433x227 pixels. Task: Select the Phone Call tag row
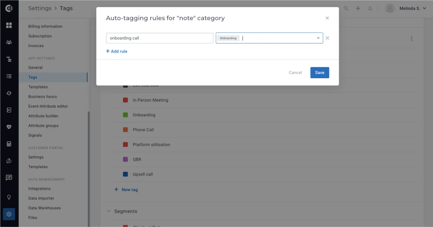tap(264, 130)
